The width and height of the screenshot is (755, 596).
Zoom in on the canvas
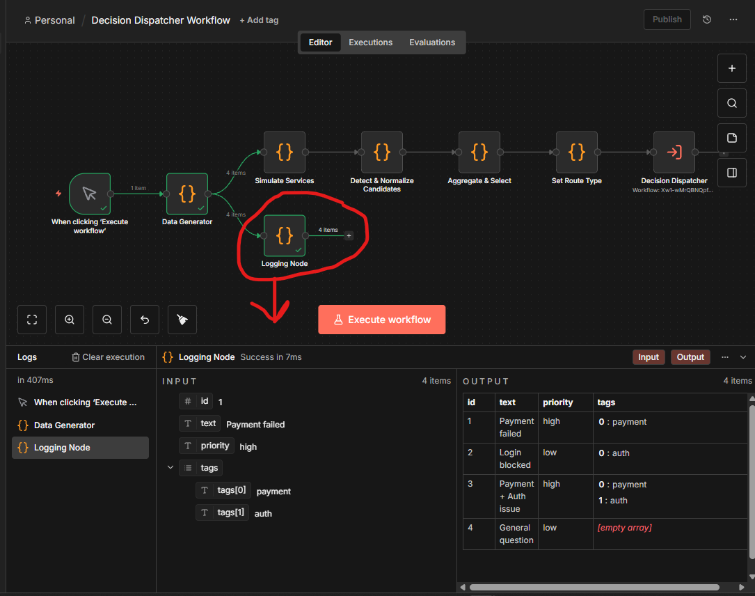70,319
